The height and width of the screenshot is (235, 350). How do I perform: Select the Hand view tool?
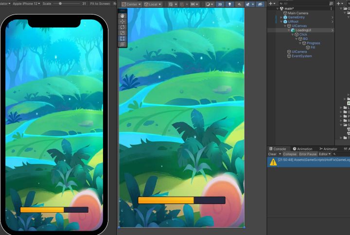pos(122,16)
